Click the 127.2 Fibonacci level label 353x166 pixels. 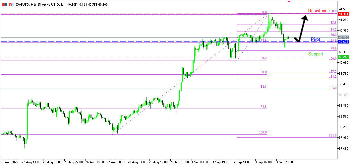point(333,72)
